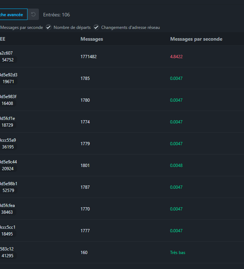The width and height of the screenshot is (244, 269).
Task: Click the EE column header
Action: 2,39
